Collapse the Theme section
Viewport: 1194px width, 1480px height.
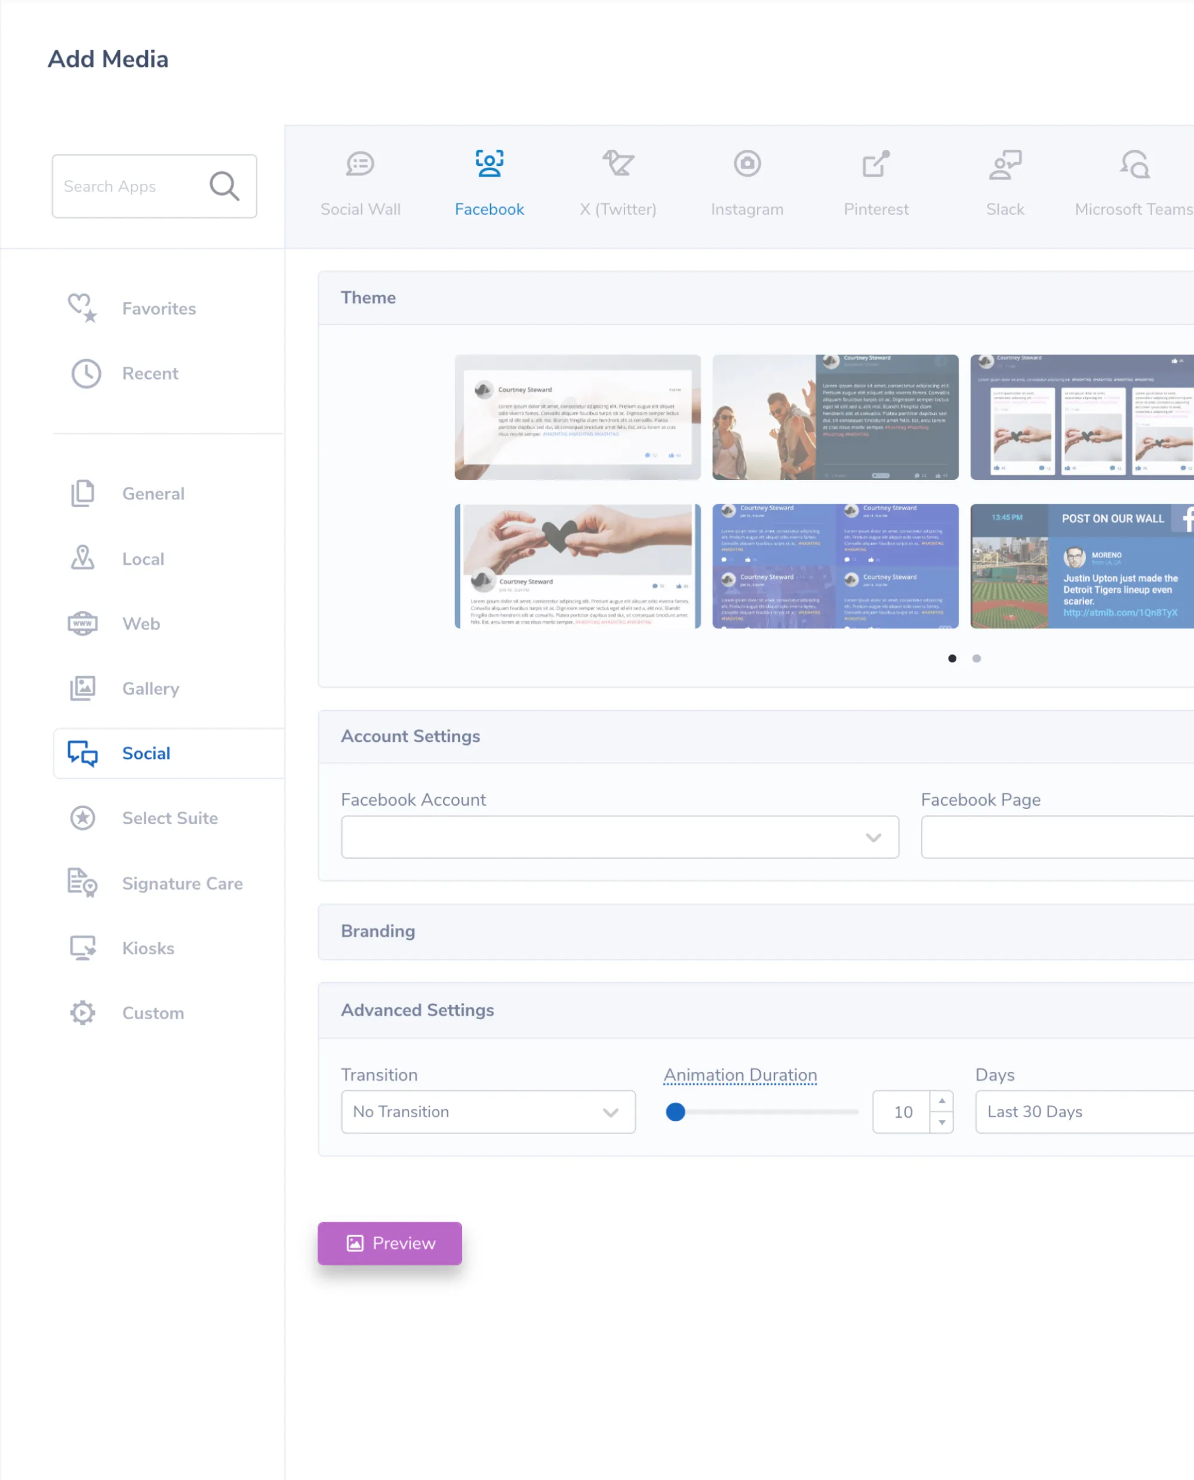click(755, 298)
